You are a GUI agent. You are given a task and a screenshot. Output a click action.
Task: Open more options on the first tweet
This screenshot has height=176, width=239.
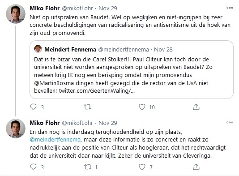tap(230, 8)
